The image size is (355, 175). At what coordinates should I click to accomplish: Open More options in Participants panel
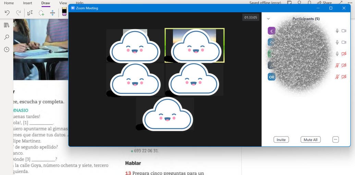tap(335, 140)
